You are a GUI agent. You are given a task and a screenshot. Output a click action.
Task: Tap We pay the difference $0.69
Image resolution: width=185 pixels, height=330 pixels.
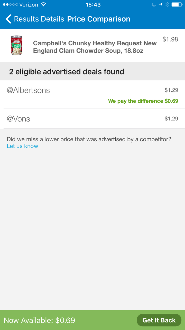(x=143, y=101)
